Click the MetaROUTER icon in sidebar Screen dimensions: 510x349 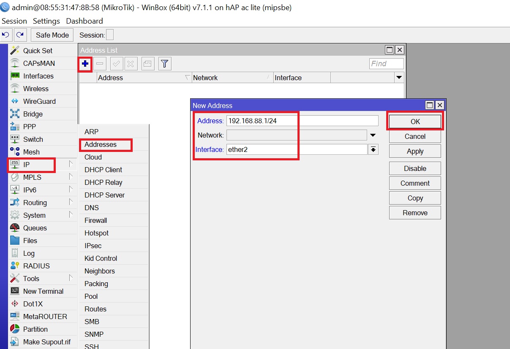click(15, 316)
